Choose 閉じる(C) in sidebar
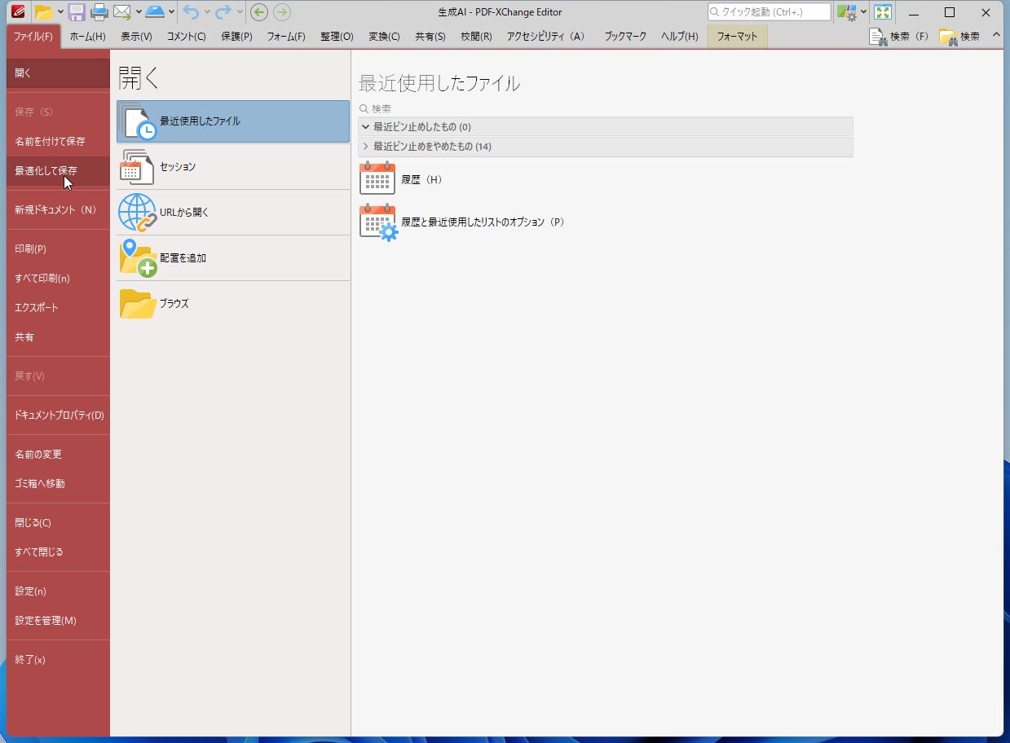Viewport: 1010px width, 743px height. pyautogui.click(x=58, y=523)
